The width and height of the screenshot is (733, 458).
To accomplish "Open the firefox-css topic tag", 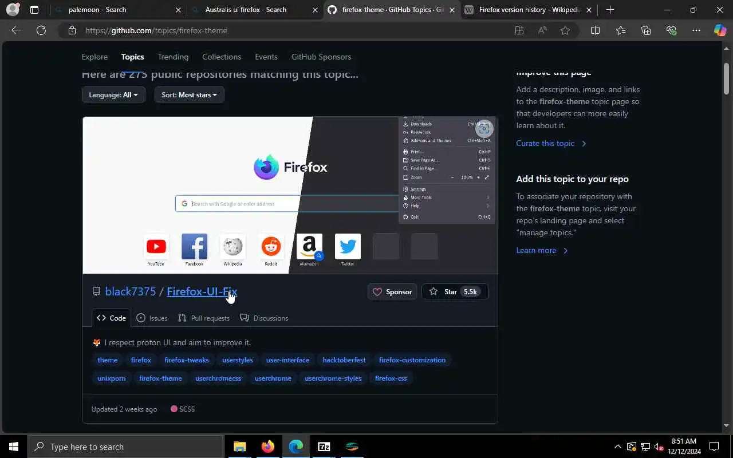I will 391,378.
